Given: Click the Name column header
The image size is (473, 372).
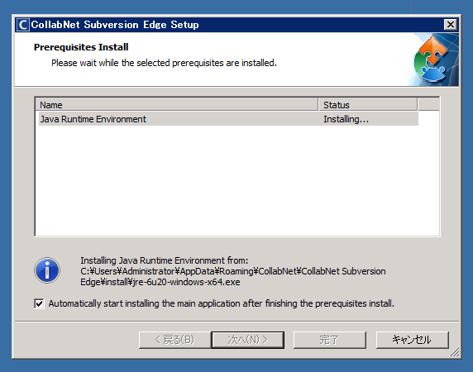Looking at the screenshot, I should 177,105.
